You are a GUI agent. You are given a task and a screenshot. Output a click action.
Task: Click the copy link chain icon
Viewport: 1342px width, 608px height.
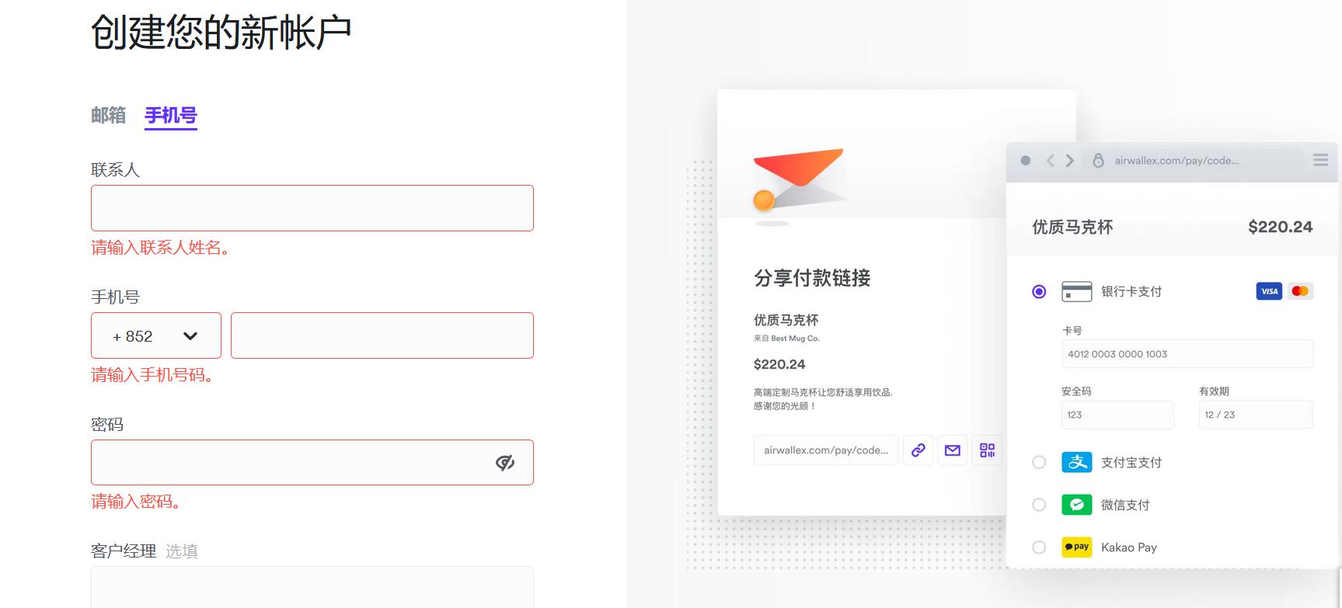coord(918,450)
